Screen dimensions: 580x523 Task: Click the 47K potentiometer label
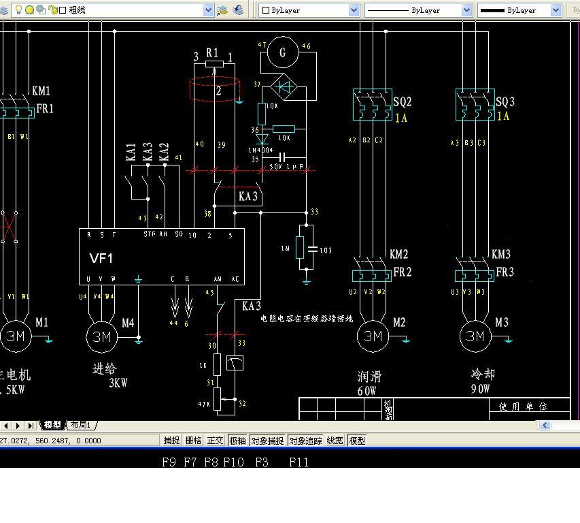[204, 404]
